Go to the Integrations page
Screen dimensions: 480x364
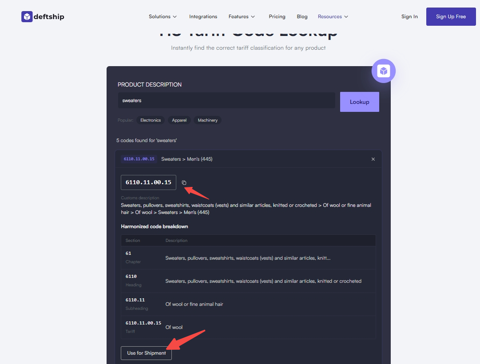(203, 17)
